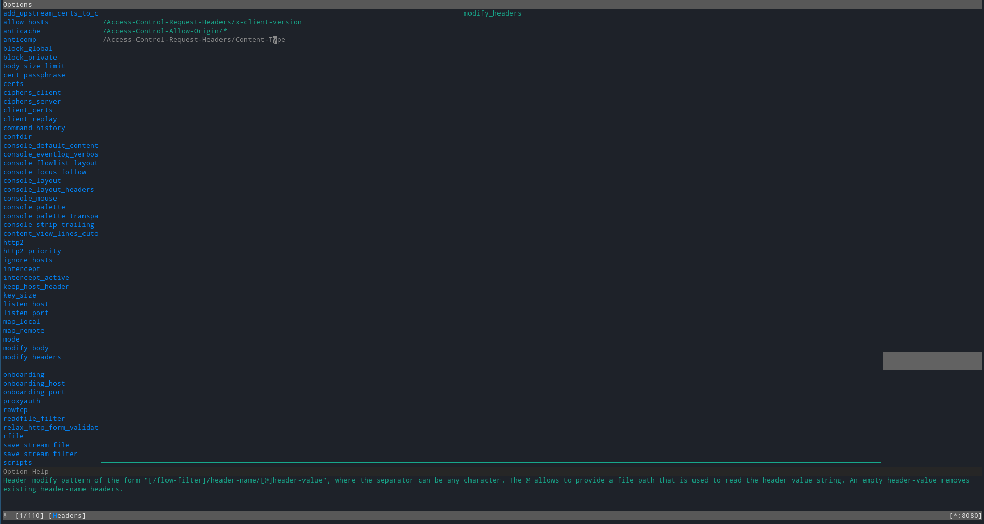Viewport: 984px width, 524px height.
Task: Select the "map_local" option
Action: click(x=21, y=321)
